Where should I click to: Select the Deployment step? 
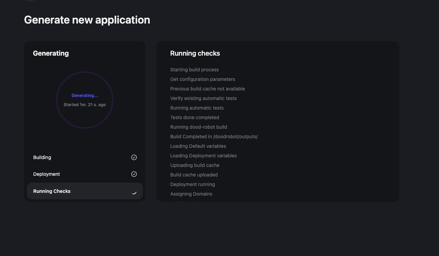click(46, 174)
